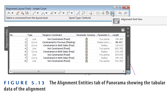Click the Delete PI tool icon
Image resolution: width=167 pixels, height=94 pixels.
(22, 13)
